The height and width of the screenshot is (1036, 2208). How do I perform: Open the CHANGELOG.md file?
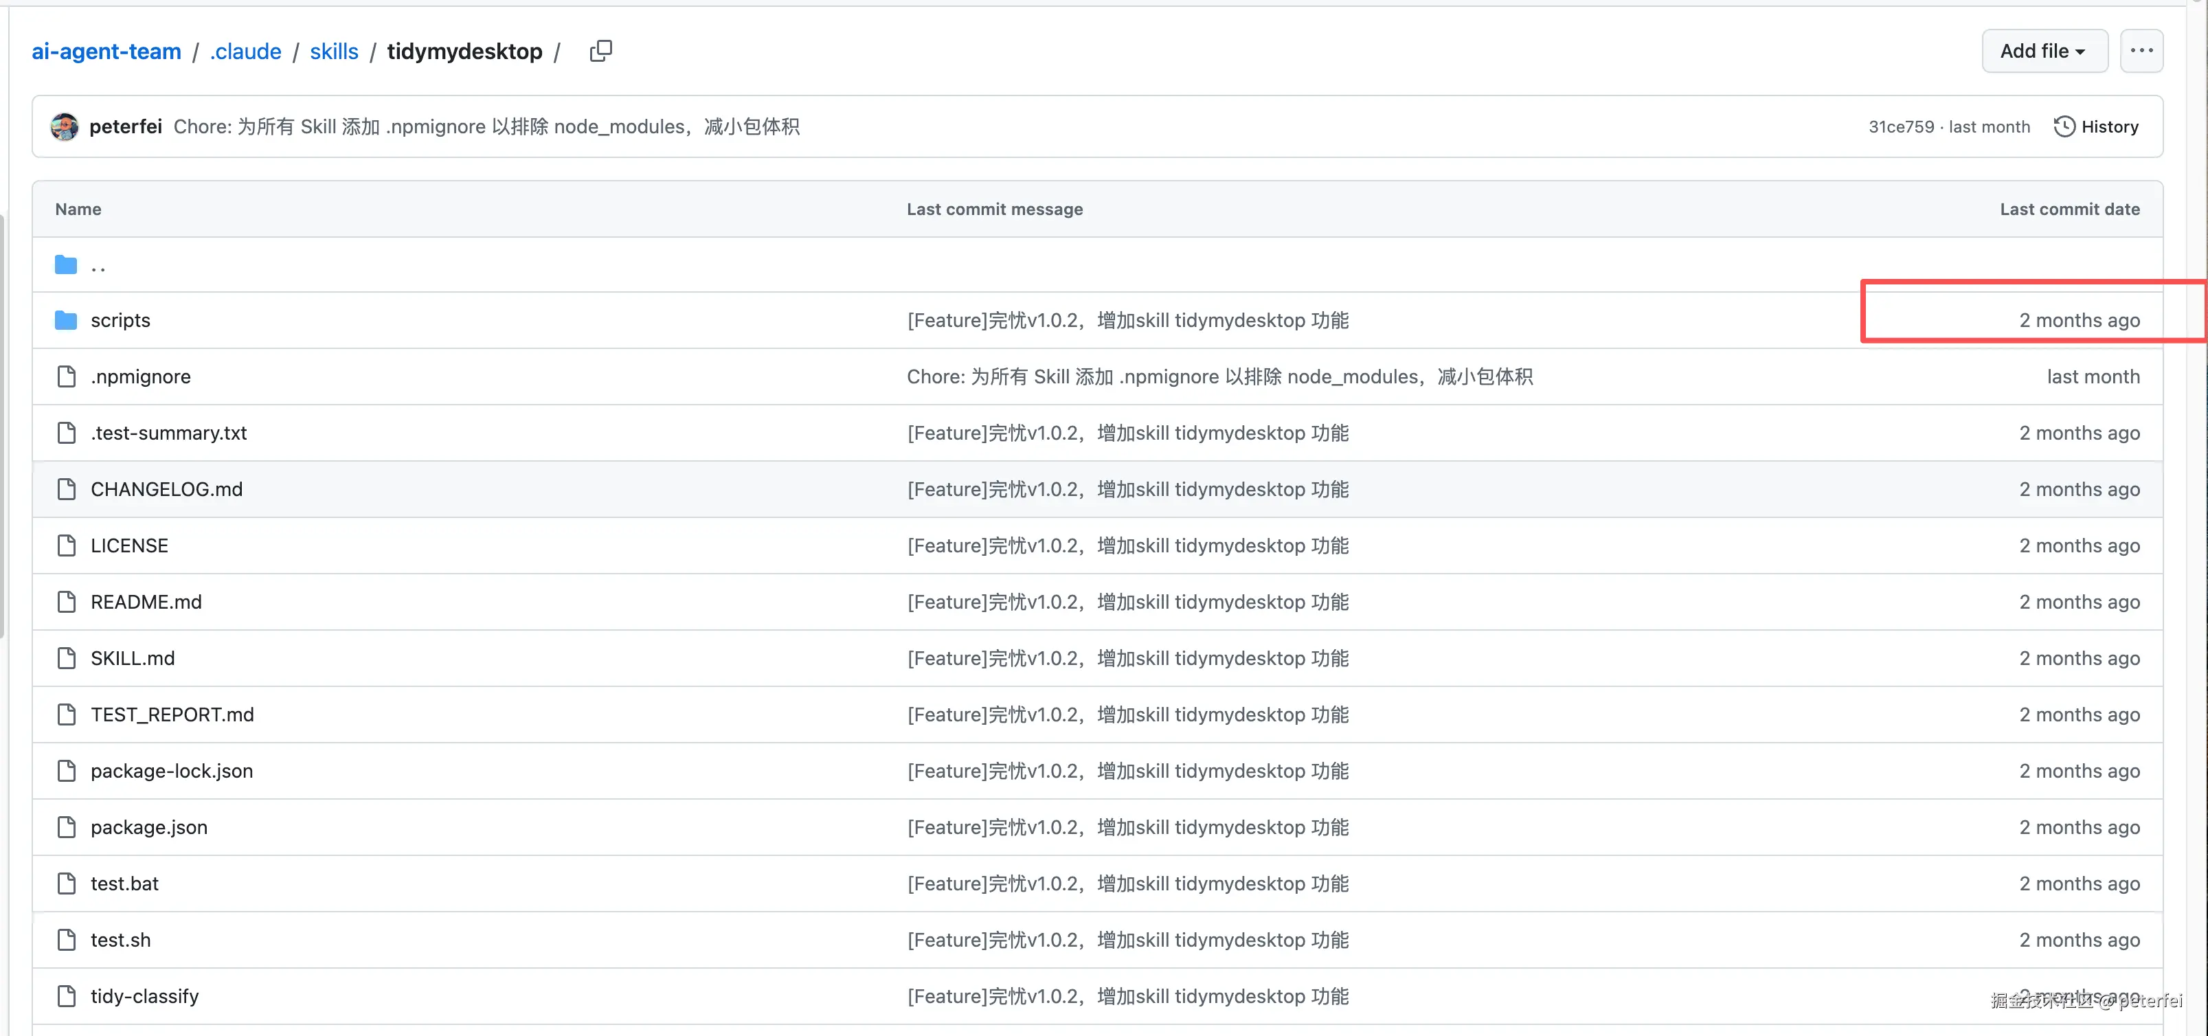(166, 488)
